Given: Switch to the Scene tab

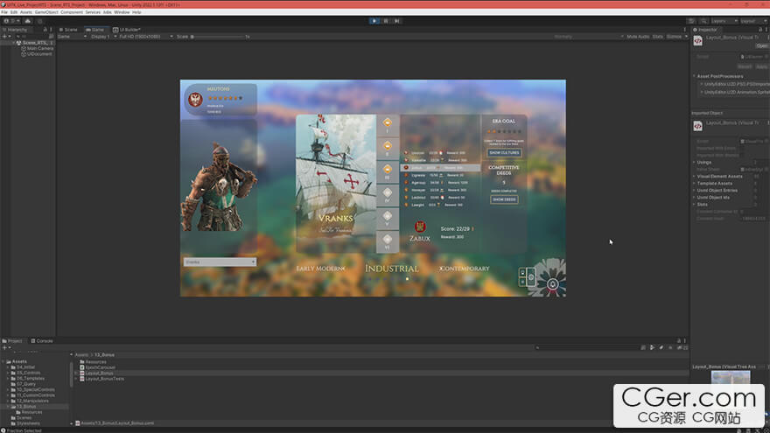Looking at the screenshot, I should coord(69,30).
